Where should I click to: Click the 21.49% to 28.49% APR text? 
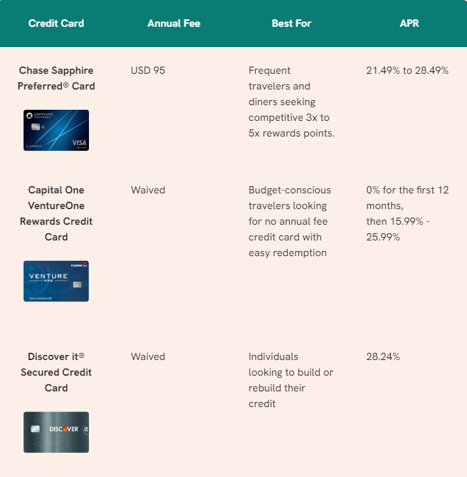pyautogui.click(x=407, y=71)
